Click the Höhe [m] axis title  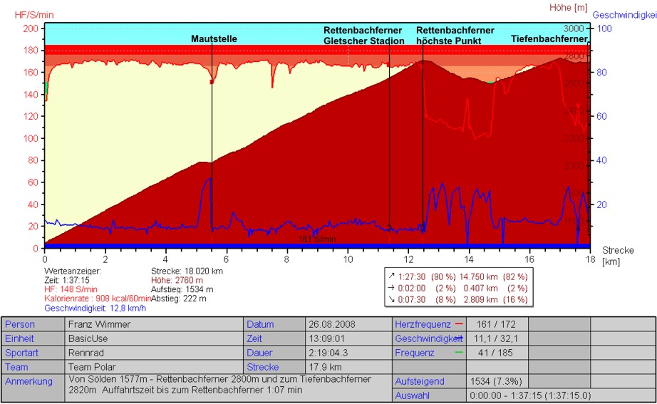[x=567, y=8]
